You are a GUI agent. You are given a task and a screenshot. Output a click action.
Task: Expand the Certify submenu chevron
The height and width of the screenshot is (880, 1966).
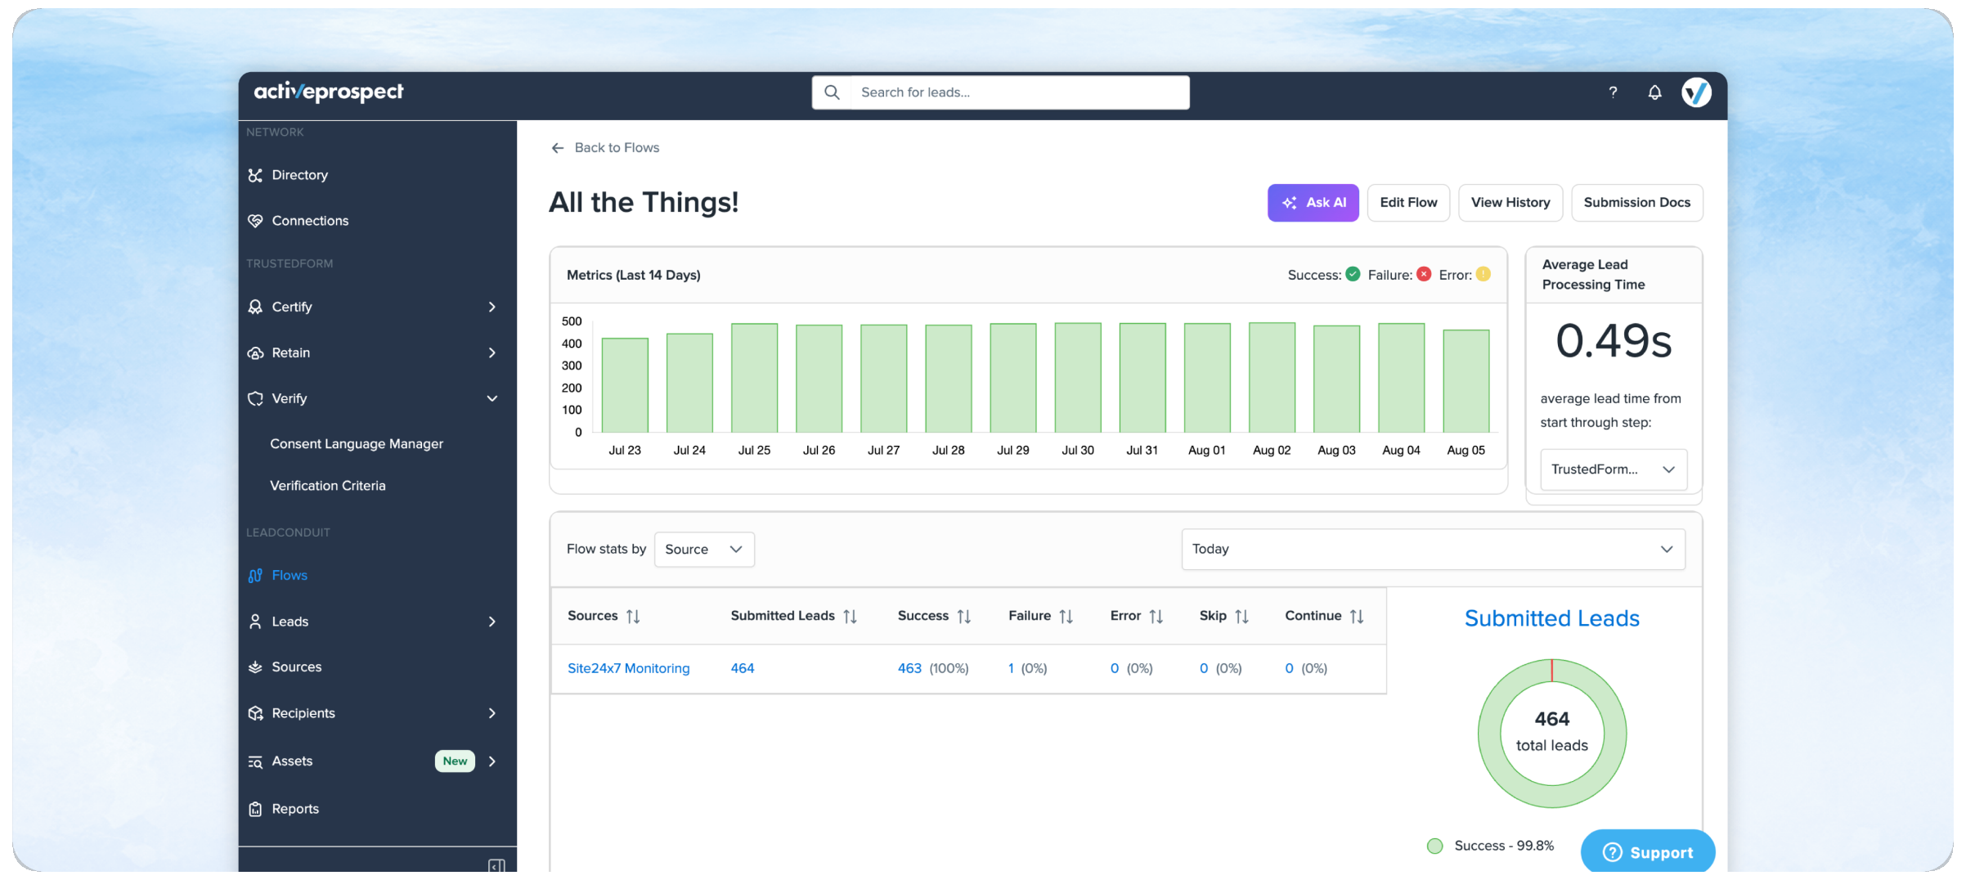(x=492, y=307)
